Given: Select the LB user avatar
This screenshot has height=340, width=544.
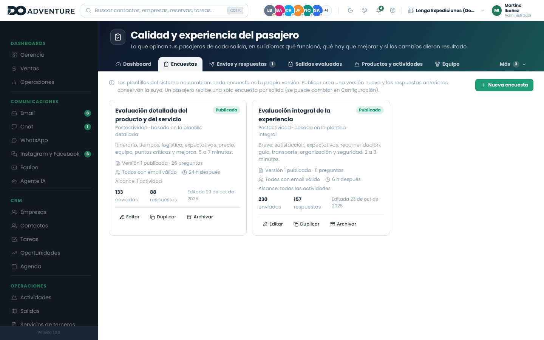Looking at the screenshot, I should coord(269,11).
